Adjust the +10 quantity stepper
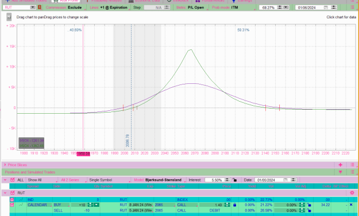359x216 pixels. [90, 205]
